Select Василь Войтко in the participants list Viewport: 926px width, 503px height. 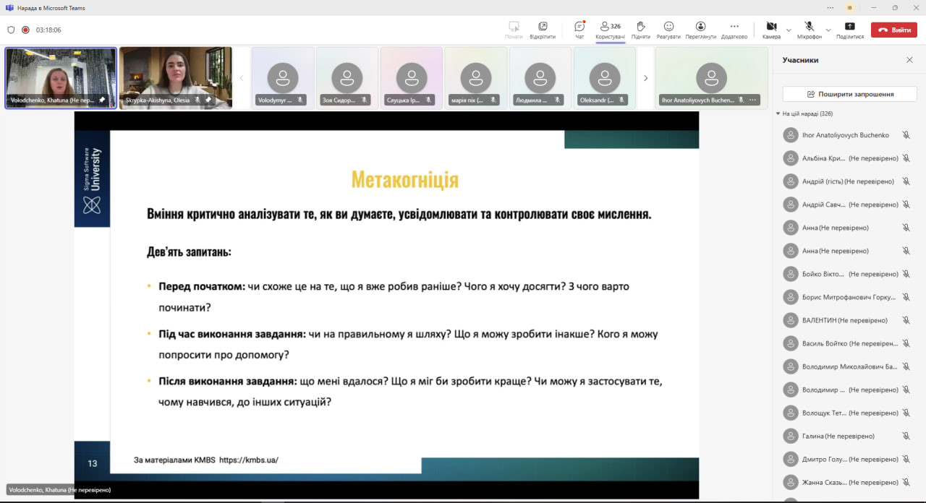[846, 343]
